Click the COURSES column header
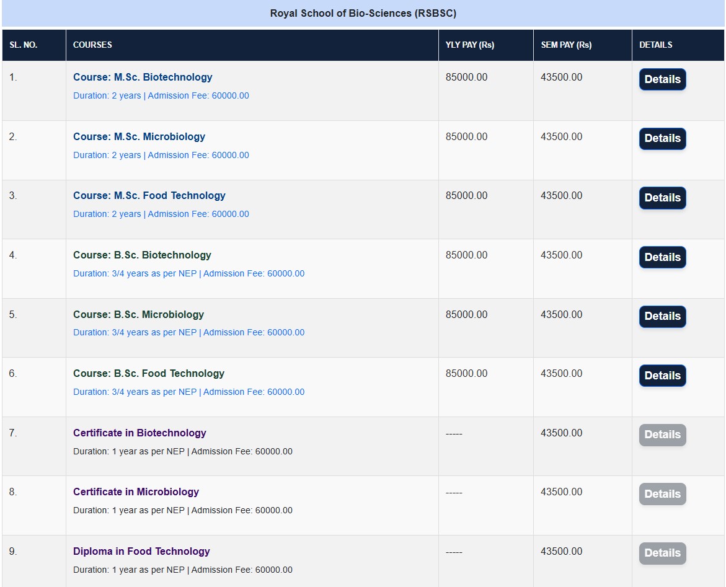726x587 pixels. click(92, 45)
